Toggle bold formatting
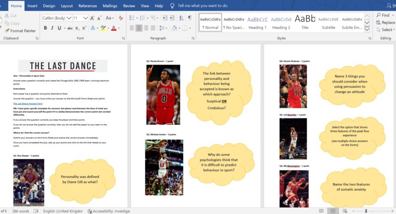The width and height of the screenshot is (396, 214). (45, 28)
